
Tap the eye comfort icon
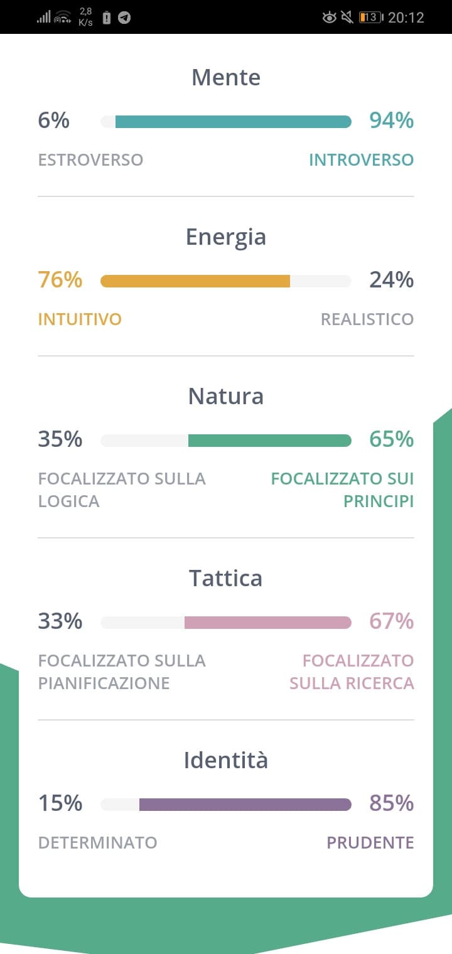click(x=330, y=18)
